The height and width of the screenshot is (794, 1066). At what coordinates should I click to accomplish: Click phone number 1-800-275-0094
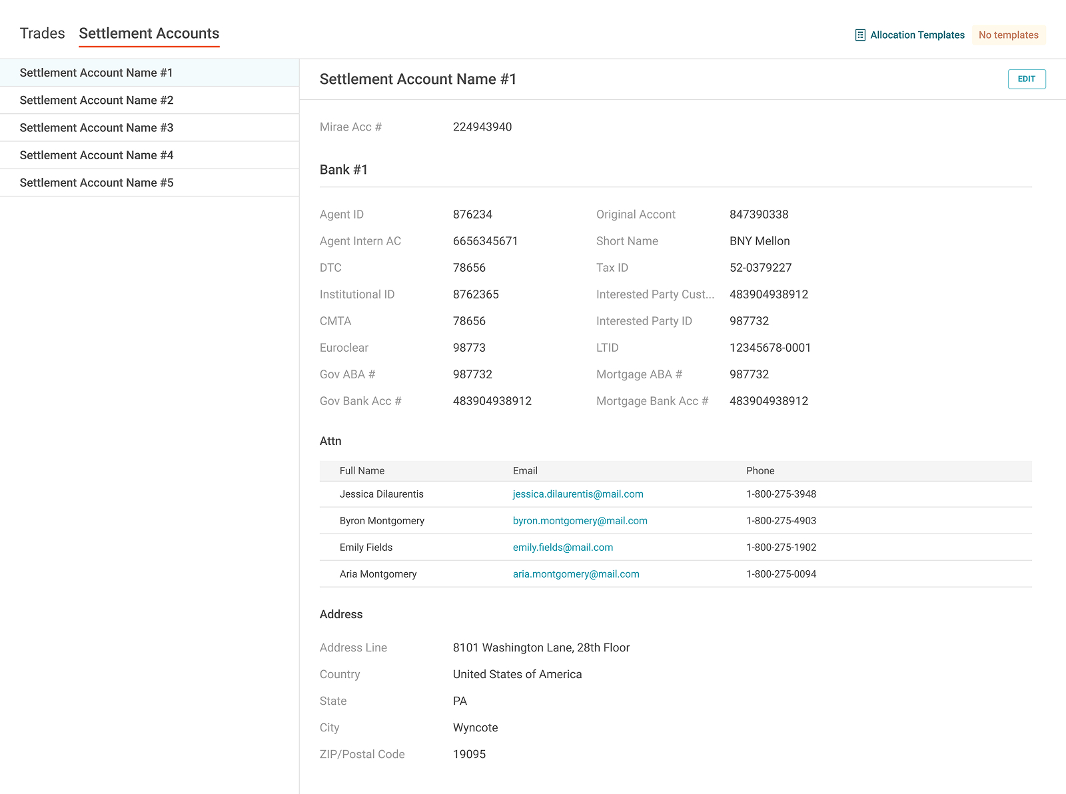point(781,574)
